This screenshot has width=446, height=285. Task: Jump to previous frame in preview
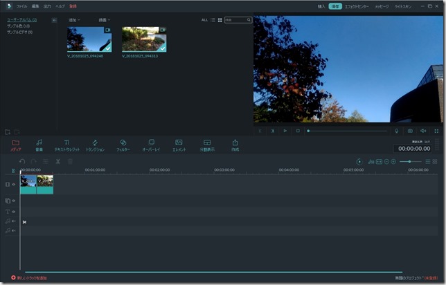(x=260, y=131)
